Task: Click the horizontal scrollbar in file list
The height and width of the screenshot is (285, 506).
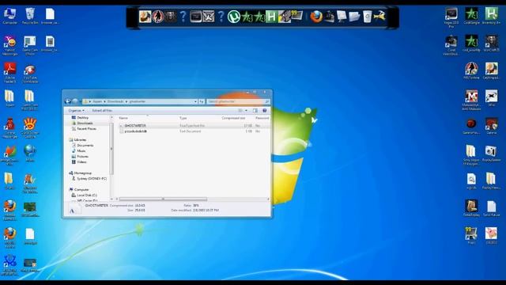Action: coord(163,199)
